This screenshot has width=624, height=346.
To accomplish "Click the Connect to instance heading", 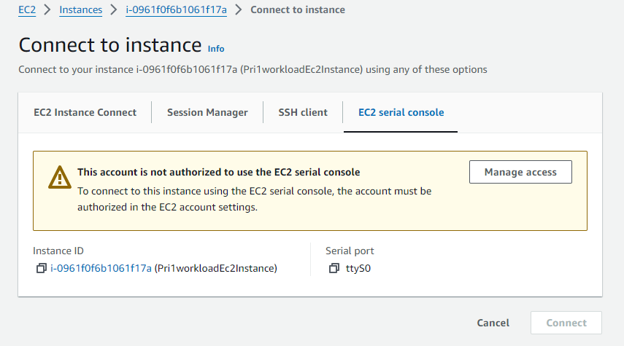I will point(109,44).
